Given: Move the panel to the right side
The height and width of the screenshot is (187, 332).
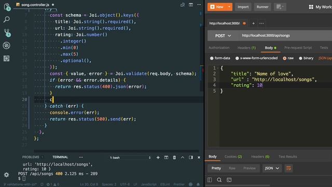Looking at the screenshot, I should pyautogui.click(x=191, y=157).
